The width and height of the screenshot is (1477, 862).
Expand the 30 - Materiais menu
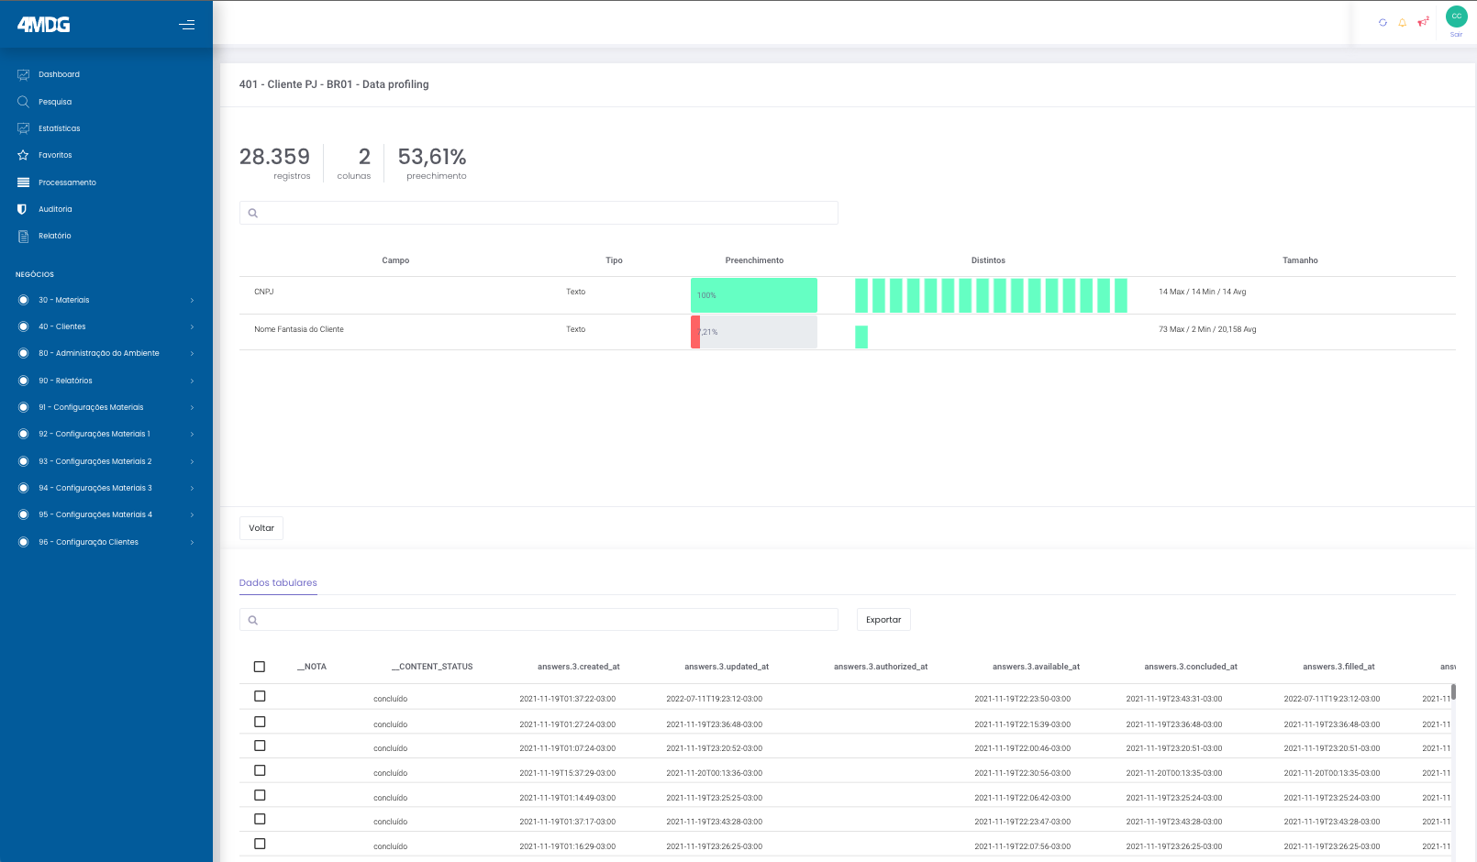coord(106,300)
